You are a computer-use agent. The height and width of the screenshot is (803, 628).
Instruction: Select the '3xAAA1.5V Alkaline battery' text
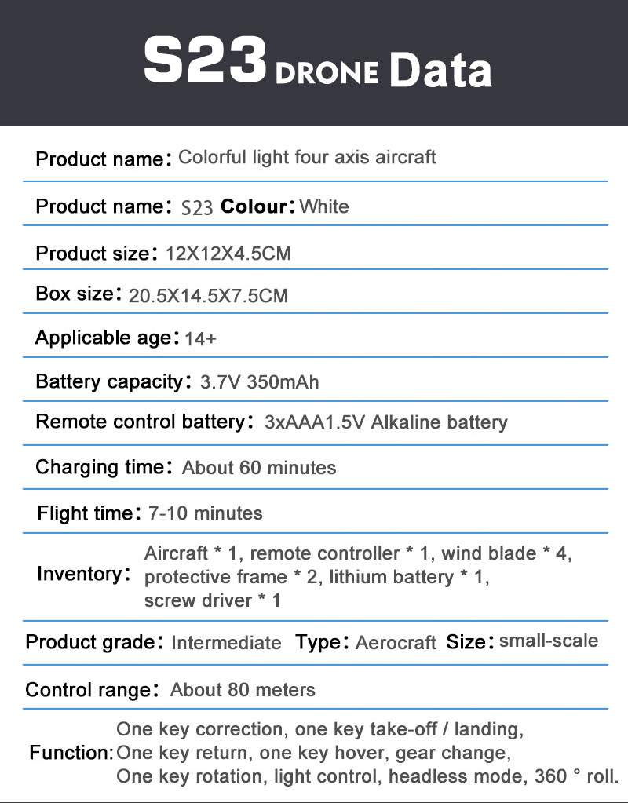(x=386, y=422)
